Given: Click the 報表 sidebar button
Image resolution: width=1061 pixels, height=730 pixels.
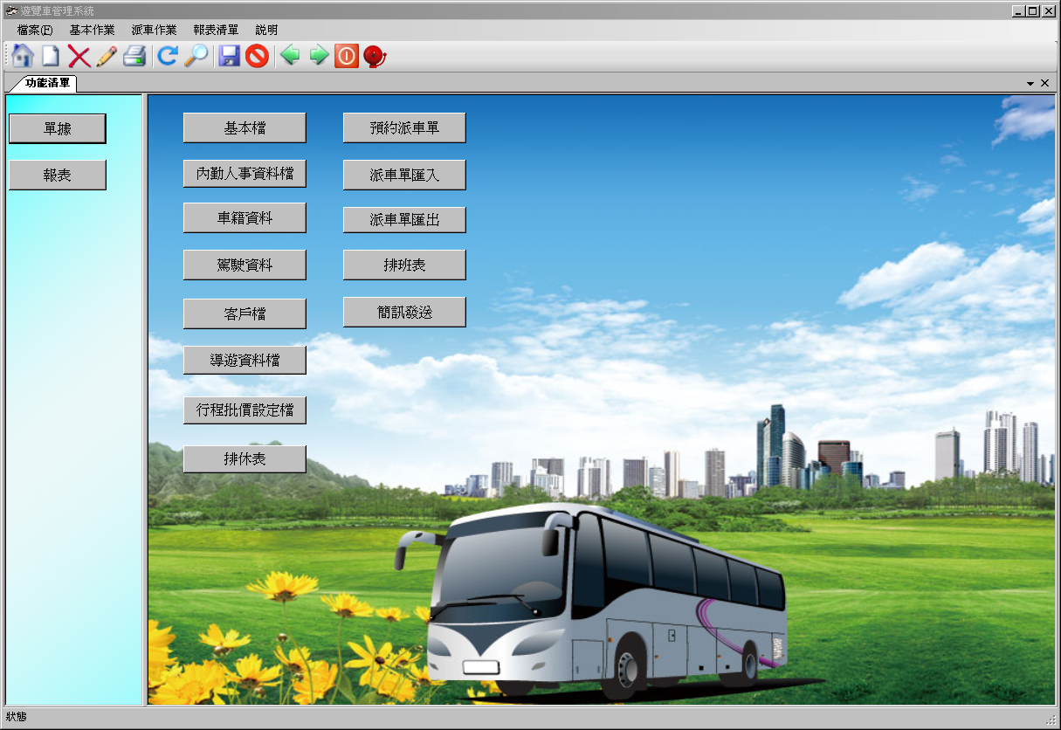Looking at the screenshot, I should (57, 175).
